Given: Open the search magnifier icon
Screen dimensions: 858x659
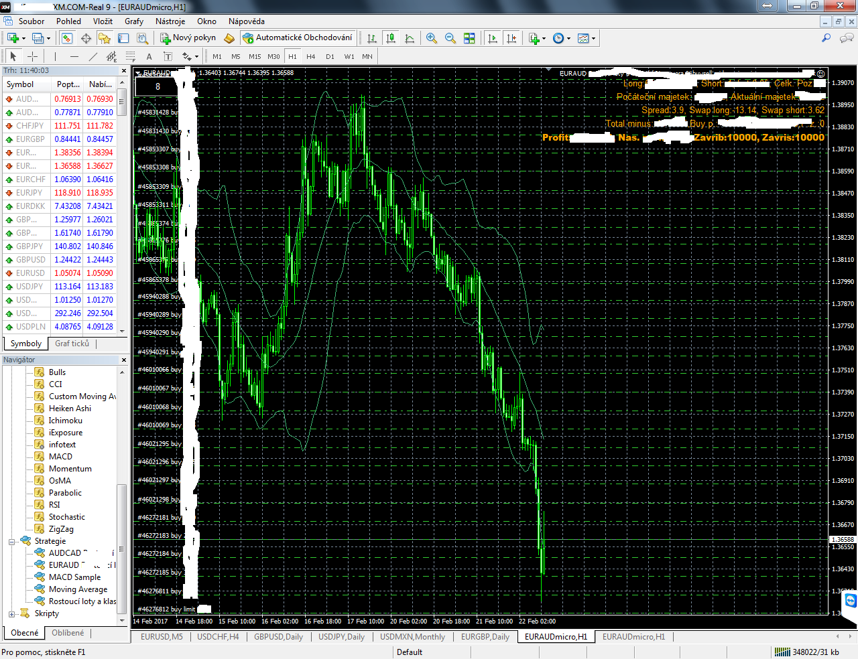Looking at the screenshot, I should point(826,38).
